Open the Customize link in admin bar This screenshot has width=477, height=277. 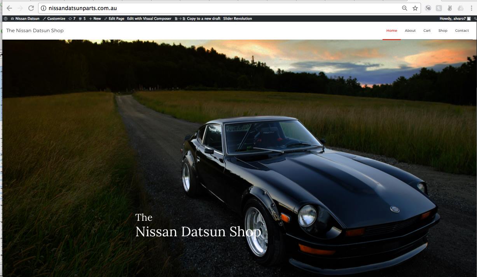coord(54,19)
